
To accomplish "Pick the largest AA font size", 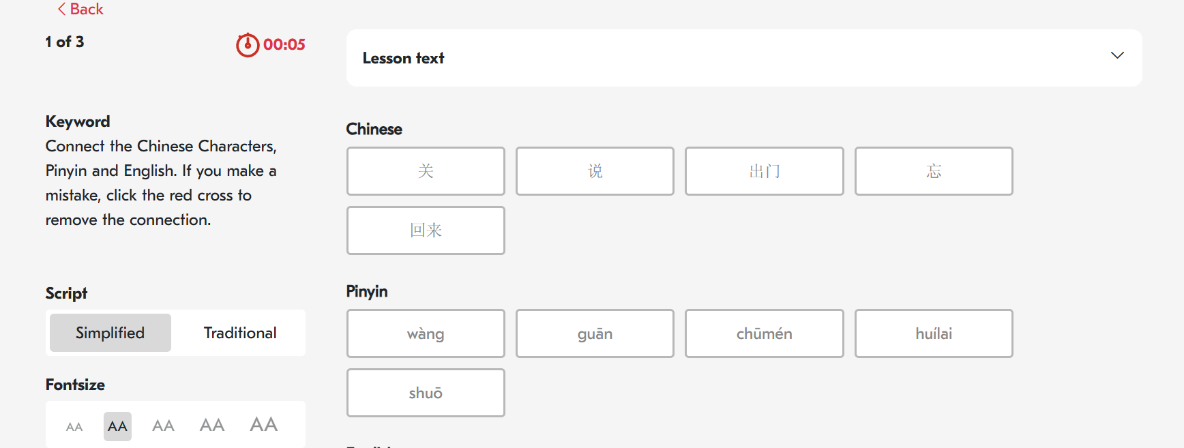I will coord(264,425).
